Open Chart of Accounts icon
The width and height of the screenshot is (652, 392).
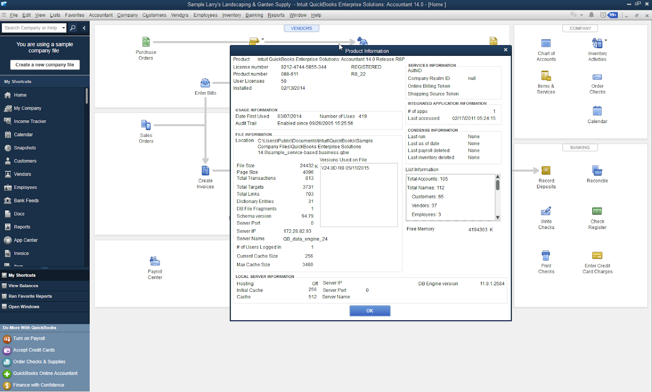click(546, 43)
